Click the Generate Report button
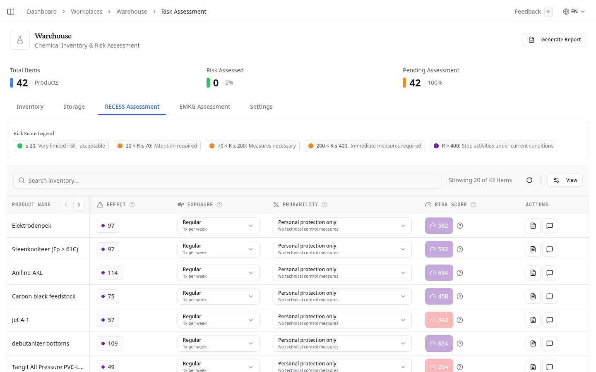The width and height of the screenshot is (596, 372). click(x=554, y=39)
